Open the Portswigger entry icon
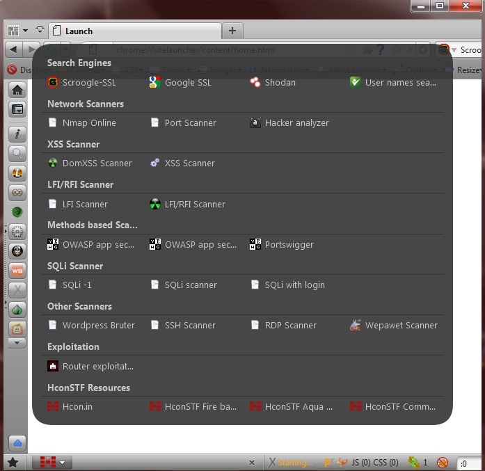485x471 pixels. [255, 244]
